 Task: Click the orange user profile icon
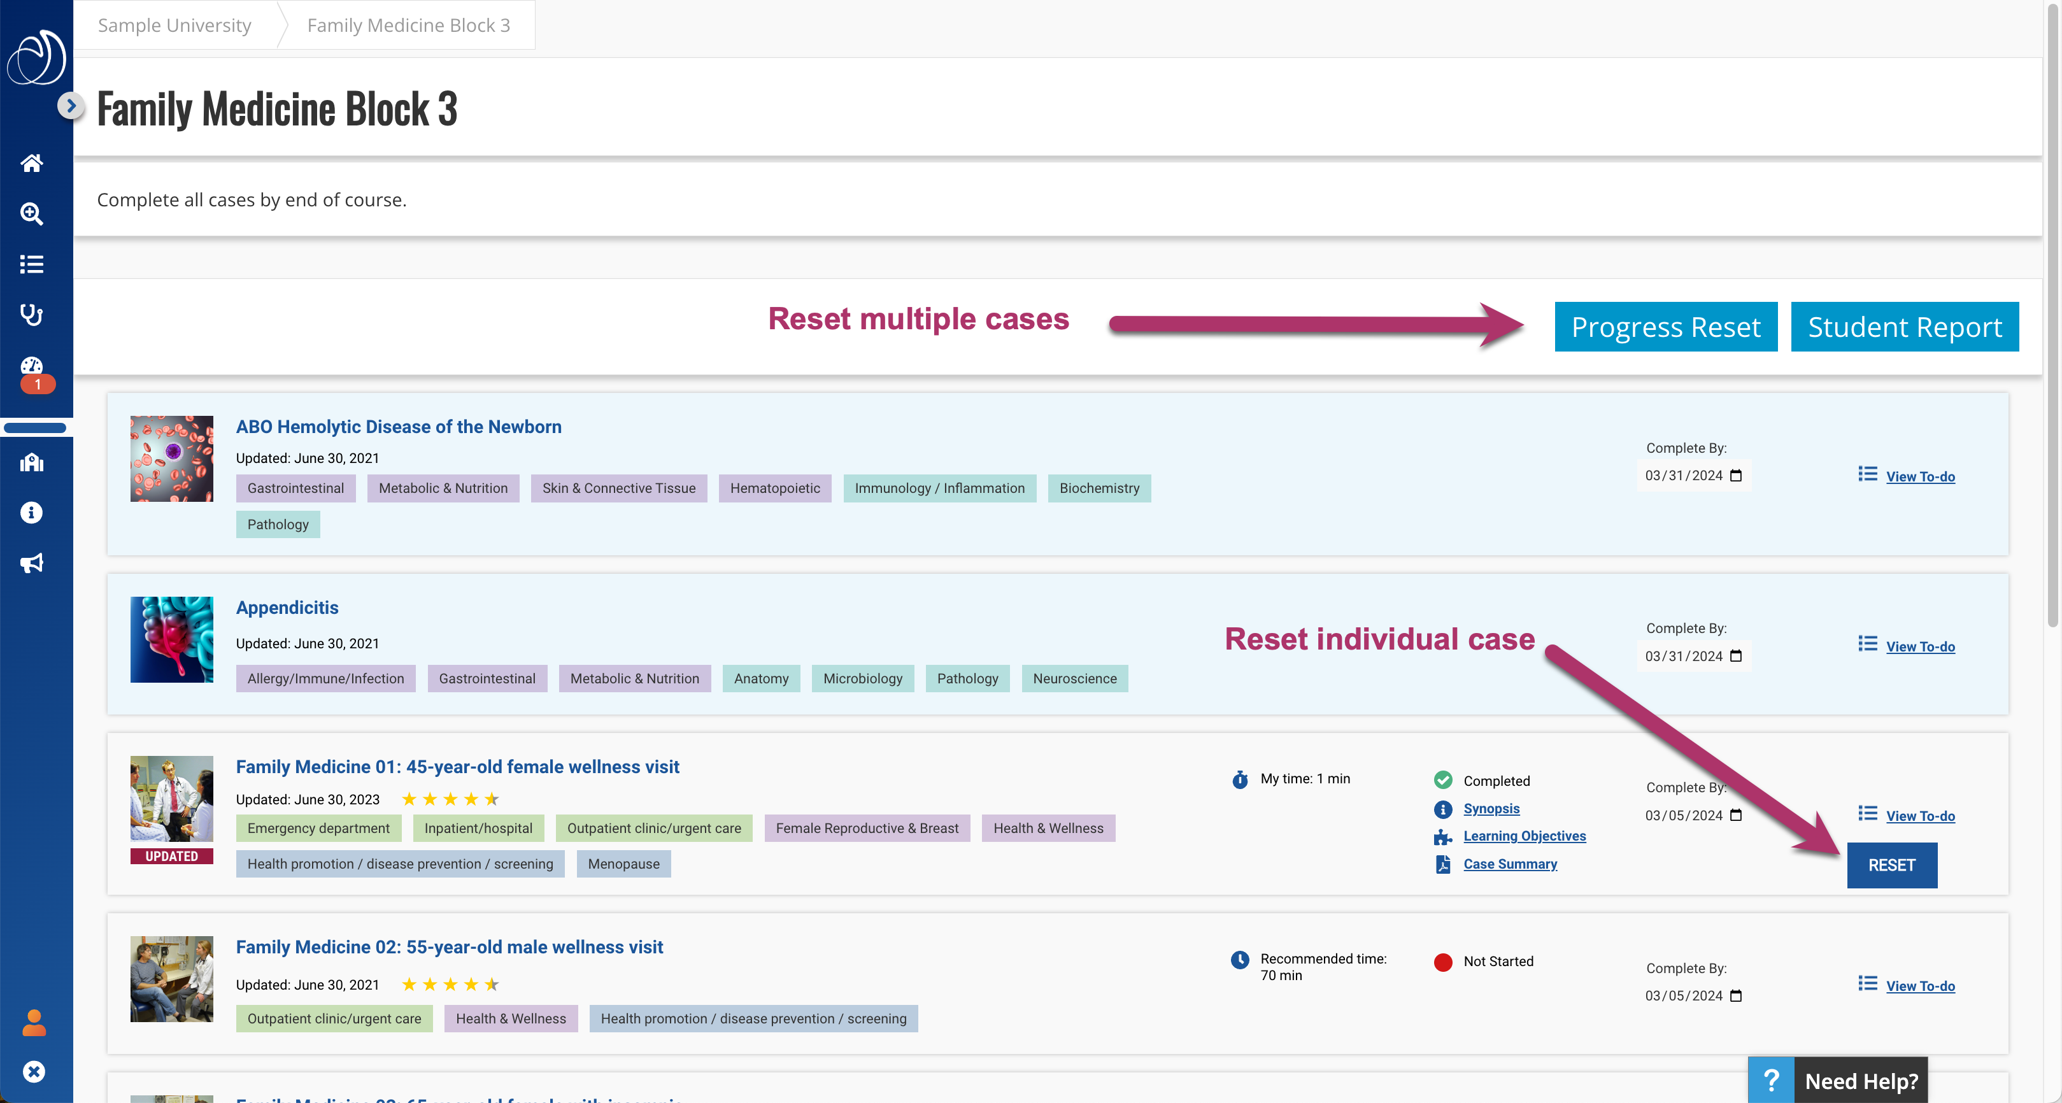34,1022
